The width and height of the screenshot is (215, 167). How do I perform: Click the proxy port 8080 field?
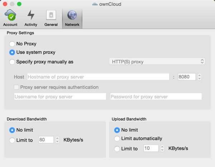click(x=187, y=77)
